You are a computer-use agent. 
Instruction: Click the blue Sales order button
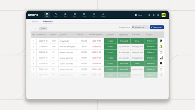pyautogui.click(x=157, y=27)
